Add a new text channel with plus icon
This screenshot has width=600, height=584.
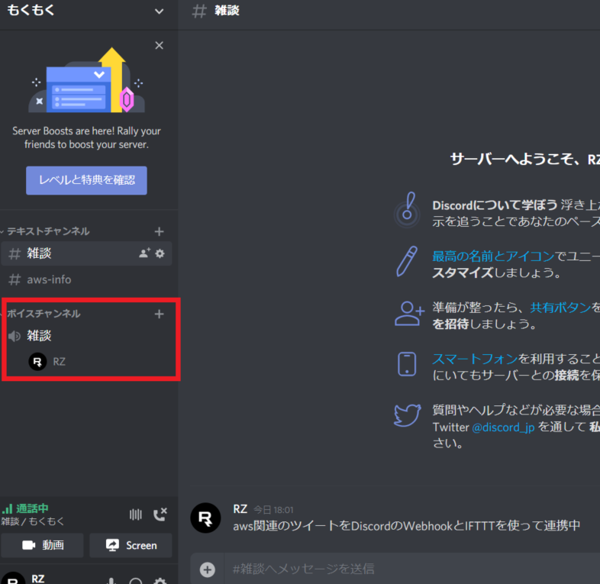point(160,231)
